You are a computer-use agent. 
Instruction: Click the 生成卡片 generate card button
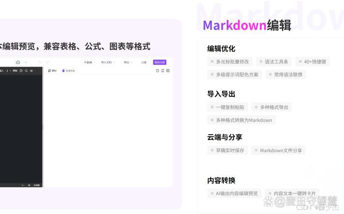coord(69,71)
